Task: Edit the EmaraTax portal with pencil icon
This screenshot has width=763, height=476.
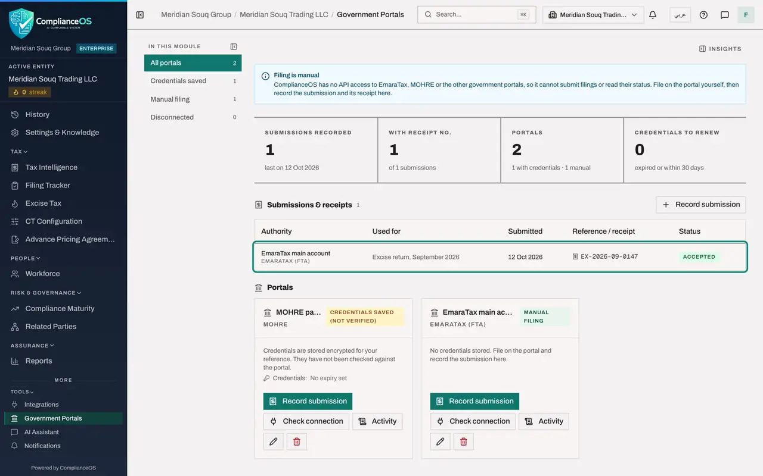Action: click(440, 441)
